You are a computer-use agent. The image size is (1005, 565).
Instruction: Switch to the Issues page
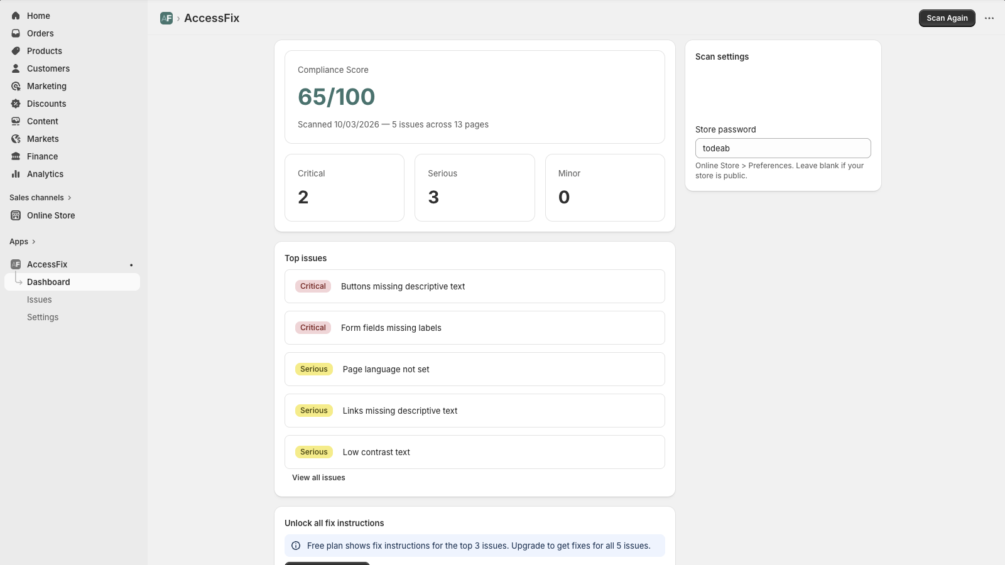point(39,299)
